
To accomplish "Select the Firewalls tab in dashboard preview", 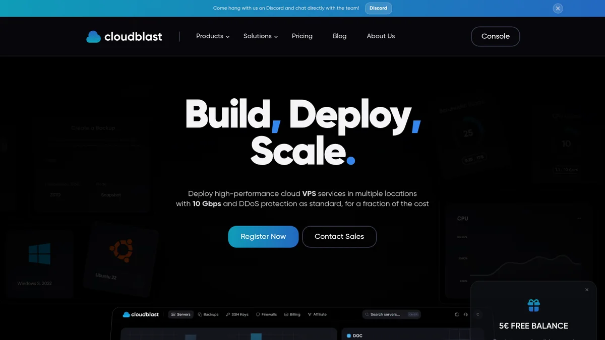I will point(267,314).
